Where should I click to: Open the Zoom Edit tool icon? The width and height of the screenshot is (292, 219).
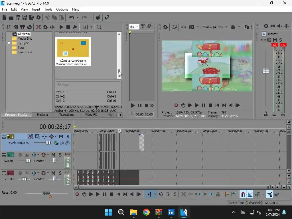pos(175,194)
